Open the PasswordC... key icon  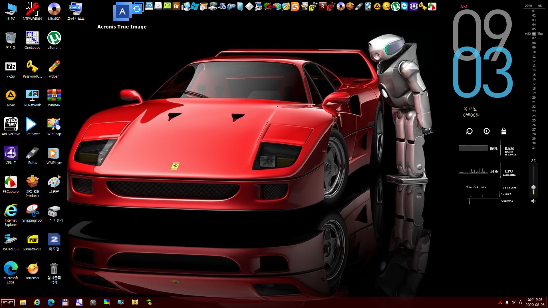pos(32,69)
